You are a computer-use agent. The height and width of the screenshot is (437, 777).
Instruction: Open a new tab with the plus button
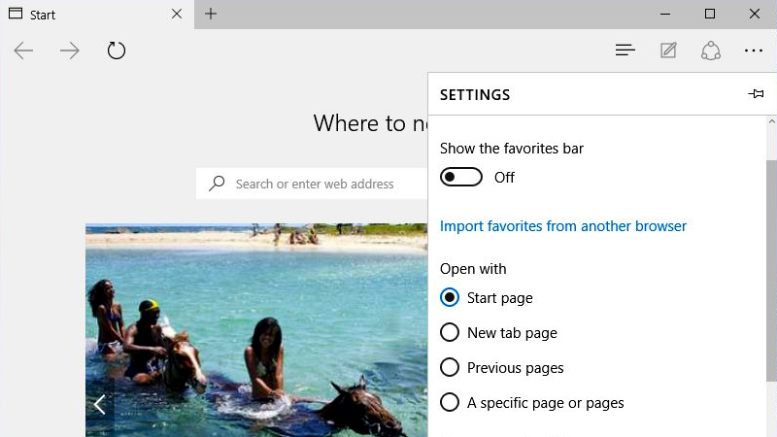click(x=211, y=15)
